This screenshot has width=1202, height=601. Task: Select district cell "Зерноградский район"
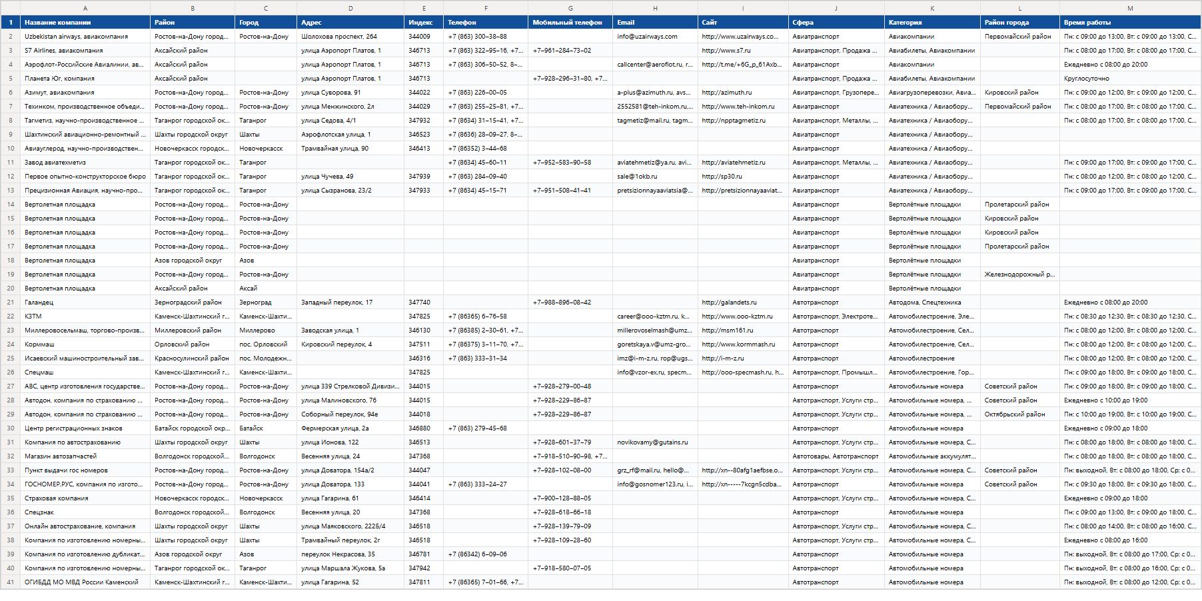193,302
